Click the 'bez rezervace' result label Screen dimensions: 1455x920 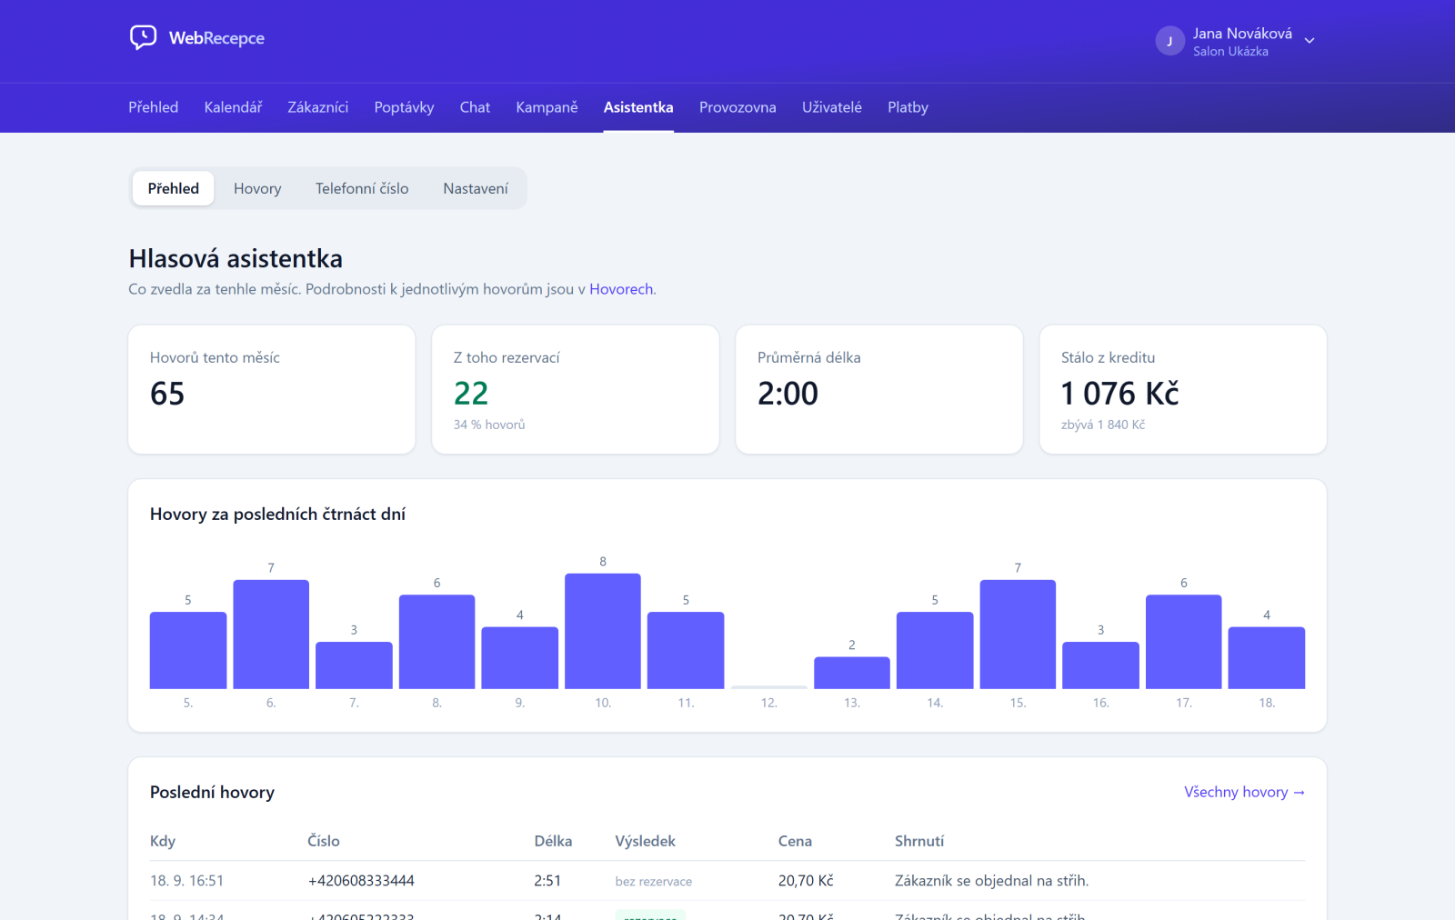[654, 882]
